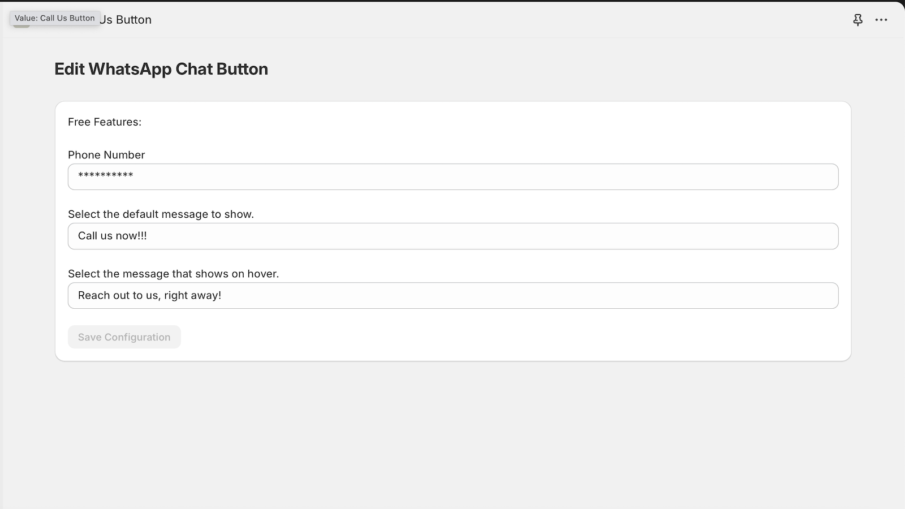The height and width of the screenshot is (509, 905).
Task: Click the pushpin icon in the header
Action: click(858, 20)
